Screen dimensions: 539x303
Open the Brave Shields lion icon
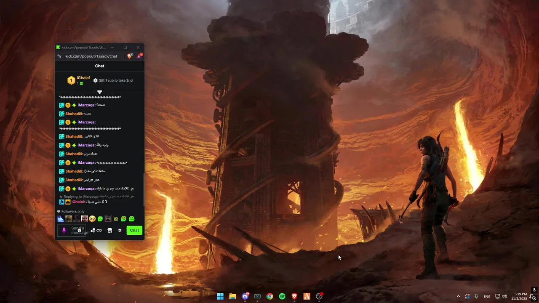pyautogui.click(x=130, y=56)
